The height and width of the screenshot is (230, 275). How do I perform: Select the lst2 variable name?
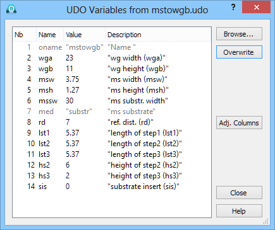[44, 144]
